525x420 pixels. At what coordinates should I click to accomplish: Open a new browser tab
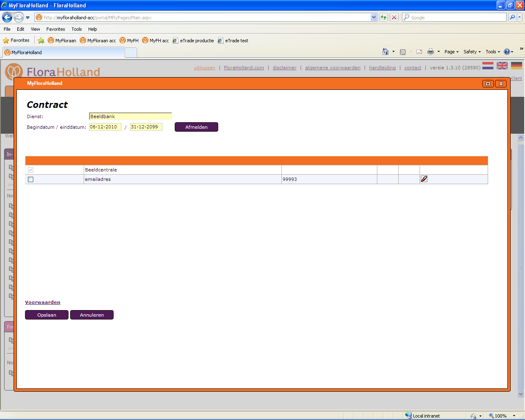point(131,52)
